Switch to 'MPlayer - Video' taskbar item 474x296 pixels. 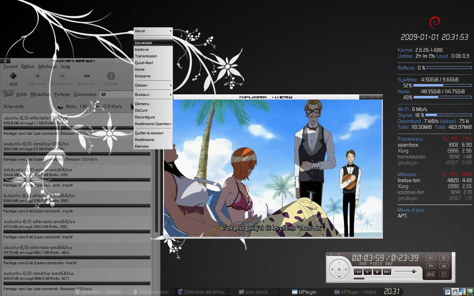click(355, 292)
